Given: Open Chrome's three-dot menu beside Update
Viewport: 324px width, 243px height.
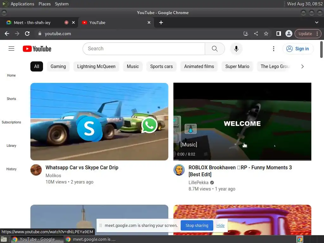Looking at the screenshot, I should [x=317, y=34].
